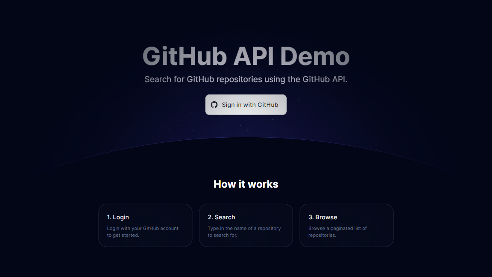Image resolution: width=492 pixels, height=277 pixels.
Task: Click the "Sign in with GitHub" text label
Action: [x=250, y=105]
